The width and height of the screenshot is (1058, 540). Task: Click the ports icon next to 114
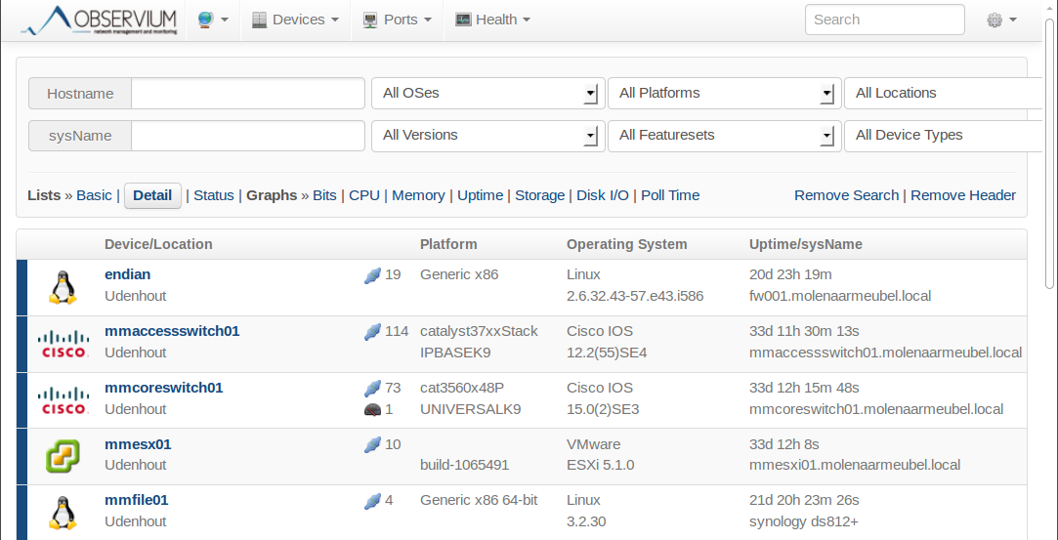[x=372, y=332]
